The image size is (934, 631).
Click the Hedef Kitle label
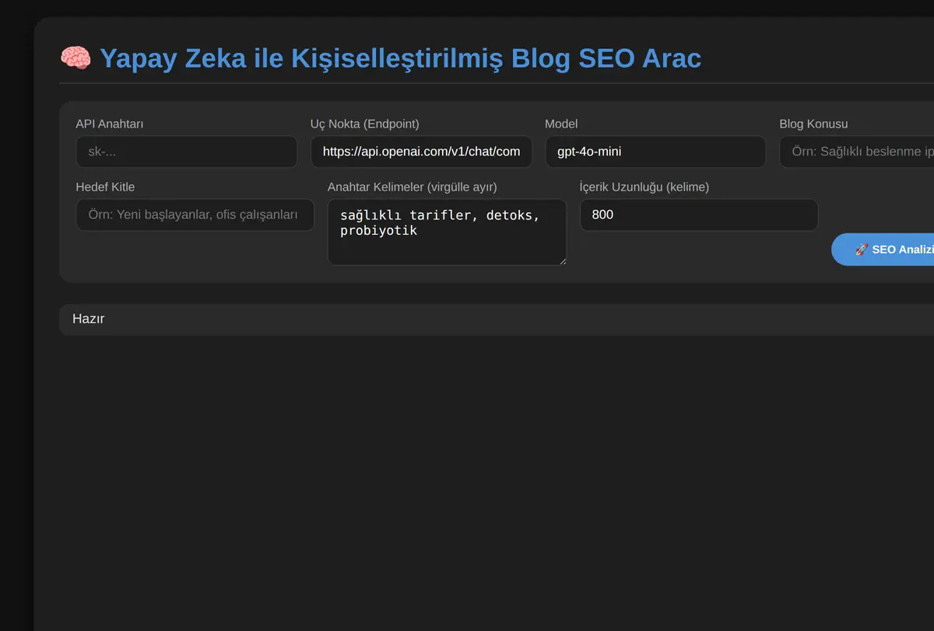click(105, 187)
